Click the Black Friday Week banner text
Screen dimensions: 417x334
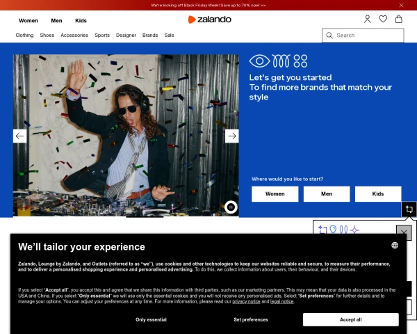pos(208,6)
